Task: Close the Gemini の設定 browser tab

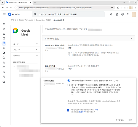Action: click(31, 2)
